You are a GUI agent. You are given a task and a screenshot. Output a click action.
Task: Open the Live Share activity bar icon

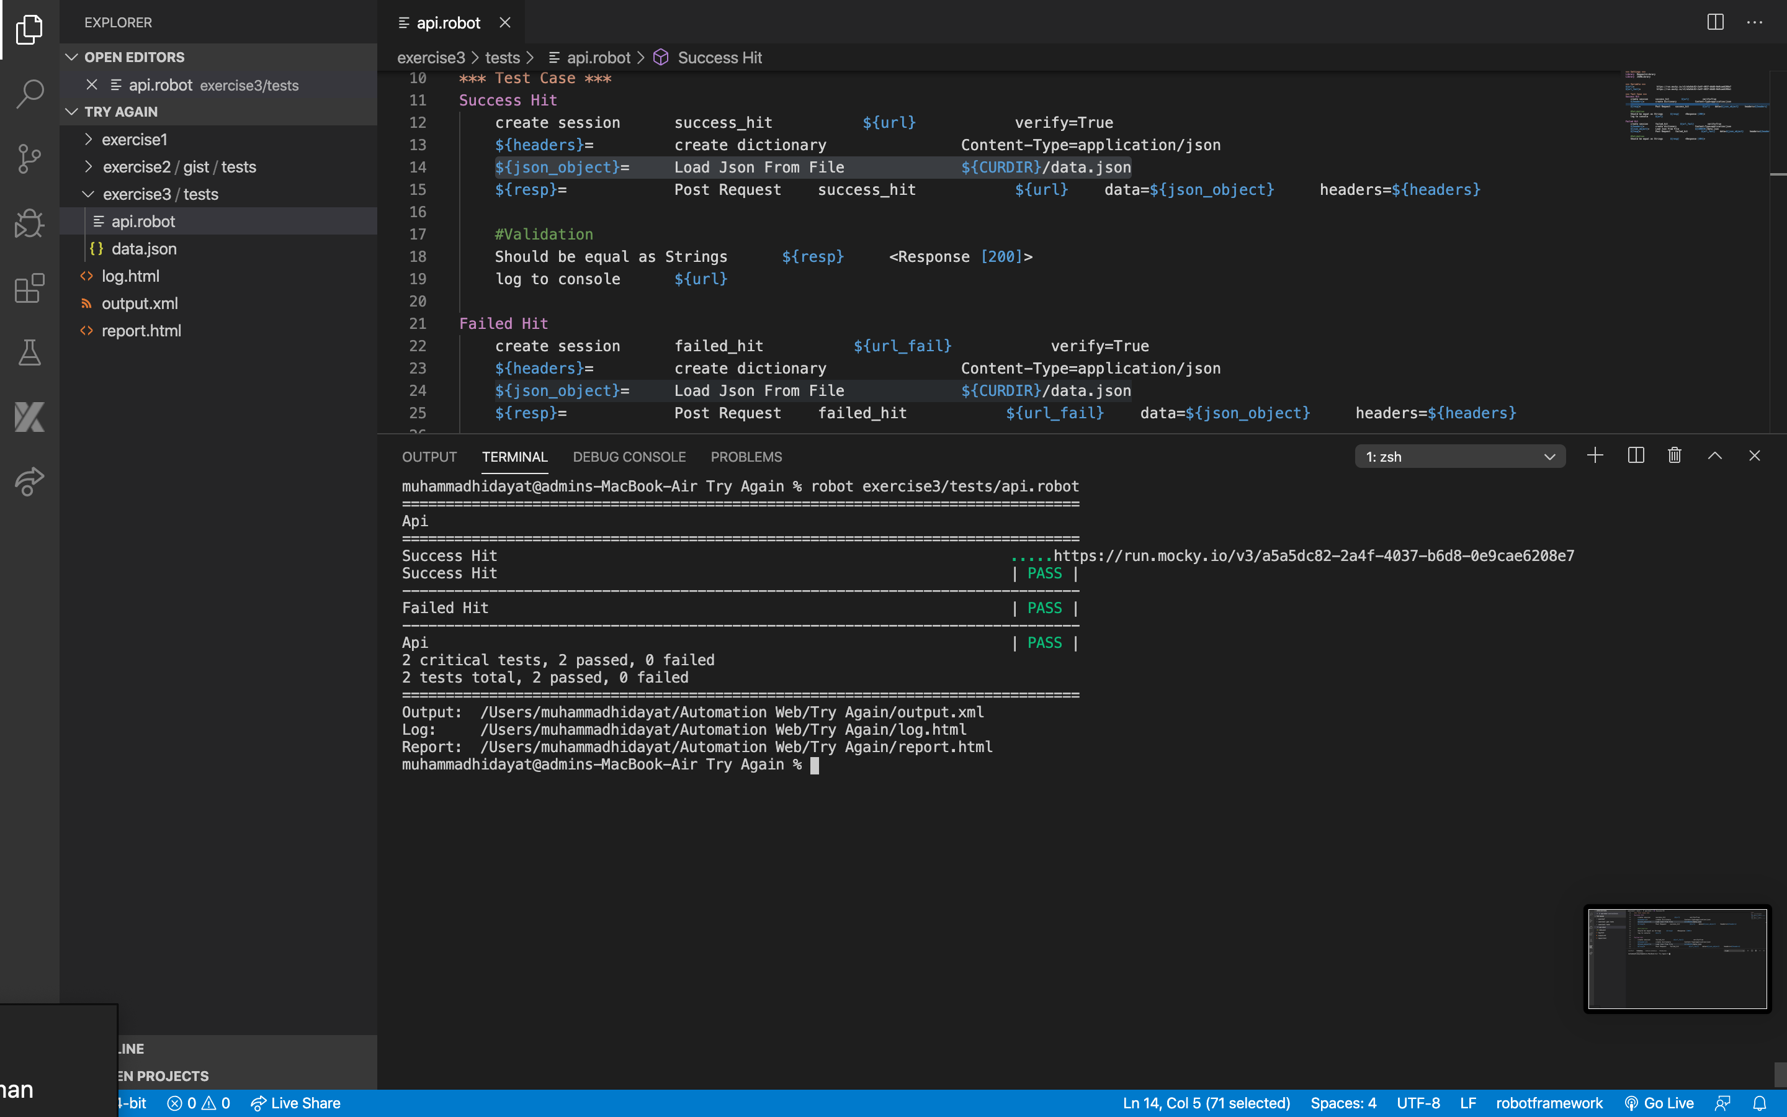coord(30,482)
